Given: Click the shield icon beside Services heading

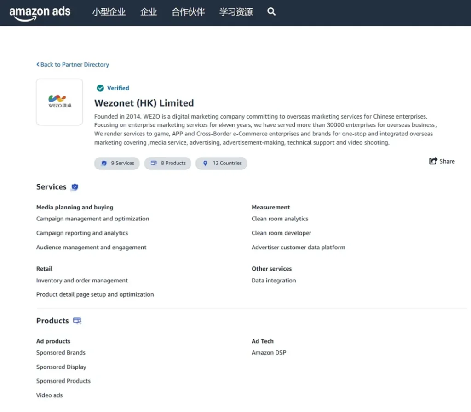Looking at the screenshot, I should (75, 187).
